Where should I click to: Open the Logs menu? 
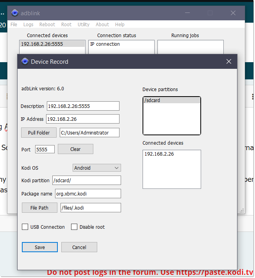[x=29, y=25]
